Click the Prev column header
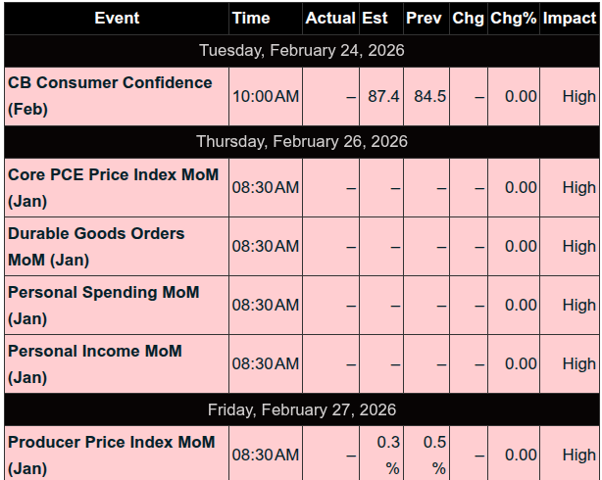Image resolution: width=602 pixels, height=480 pixels. coord(425,19)
